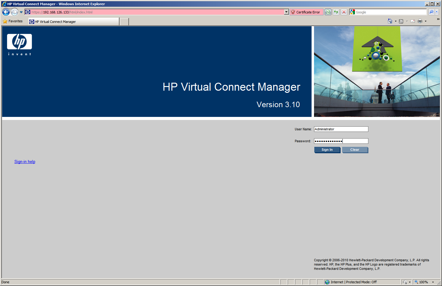Expand the address bar URL dropdown
Screen dimensions: 442x286
coord(286,12)
